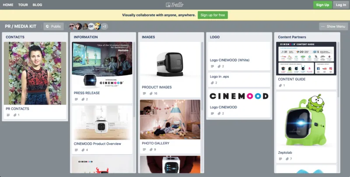Click description icon on PRESS RELEASE card
The image size is (350, 177).
(76, 99)
